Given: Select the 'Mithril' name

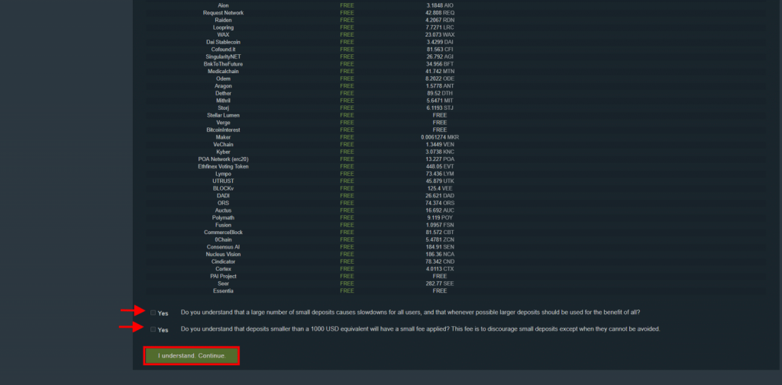Looking at the screenshot, I should pyautogui.click(x=223, y=101).
